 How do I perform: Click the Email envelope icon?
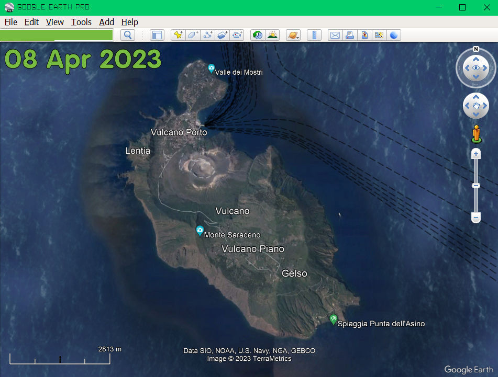tap(335, 35)
